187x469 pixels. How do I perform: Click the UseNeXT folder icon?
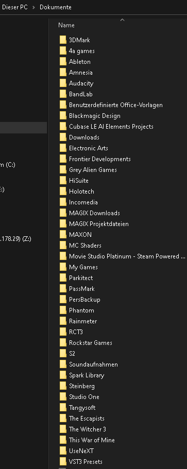[63, 451]
